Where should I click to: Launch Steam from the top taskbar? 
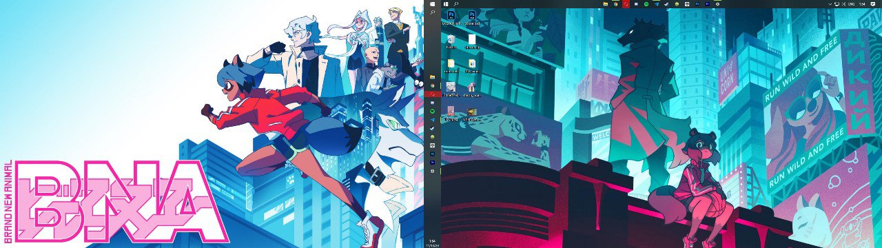[x=666, y=4]
